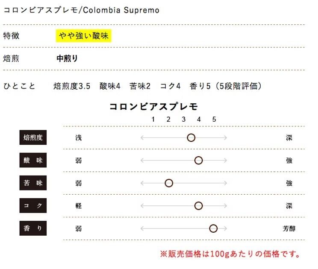Screen dimensions: 318x269
Task: Click the number 1 on the scale header
Action: (153, 119)
